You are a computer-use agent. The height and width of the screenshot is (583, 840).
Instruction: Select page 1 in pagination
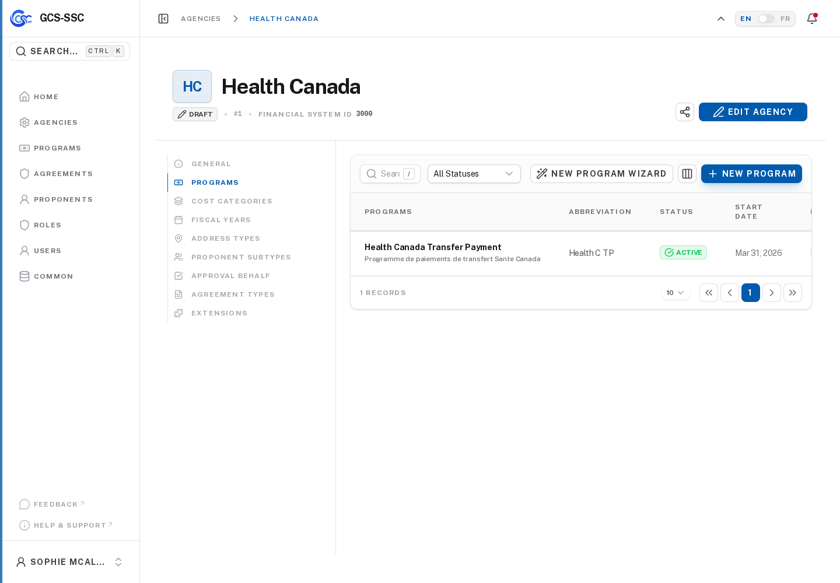[x=751, y=293]
